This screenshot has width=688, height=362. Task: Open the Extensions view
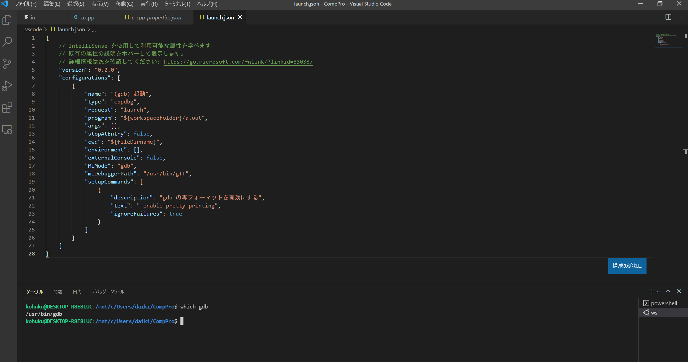7,108
